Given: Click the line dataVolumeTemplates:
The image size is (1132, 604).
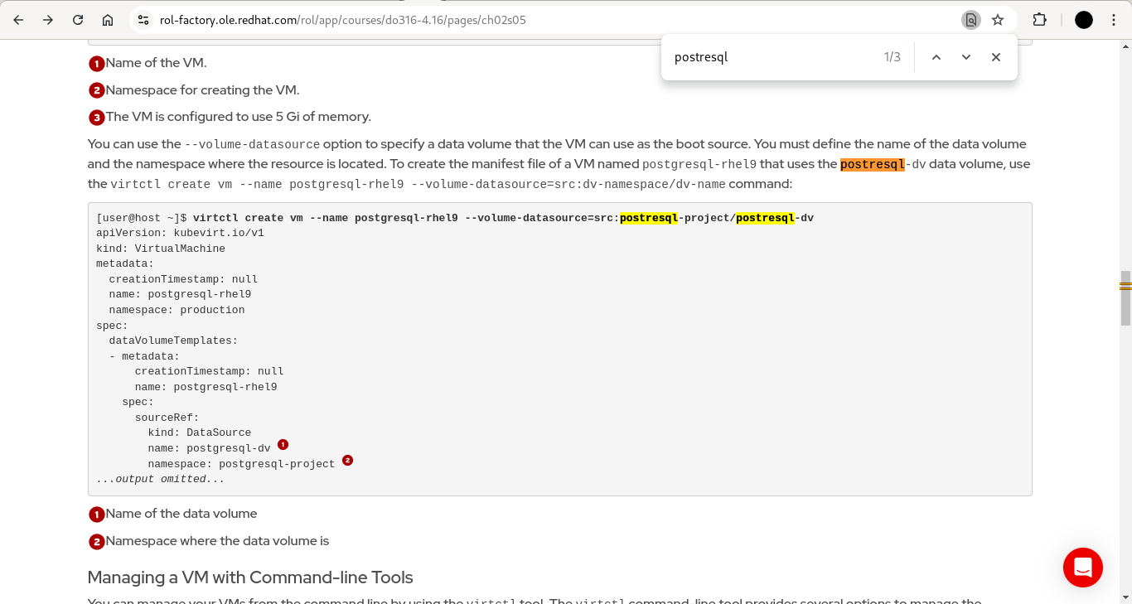Looking at the screenshot, I should pos(173,341).
